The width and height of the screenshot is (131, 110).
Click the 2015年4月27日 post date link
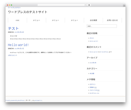19,49
